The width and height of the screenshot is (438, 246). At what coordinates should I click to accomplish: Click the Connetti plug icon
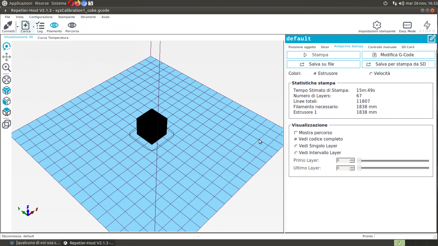(x=8, y=25)
